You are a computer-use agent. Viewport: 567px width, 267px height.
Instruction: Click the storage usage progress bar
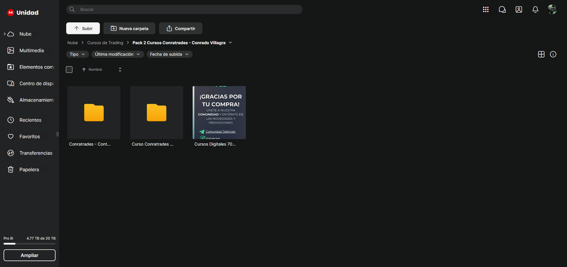point(29,244)
